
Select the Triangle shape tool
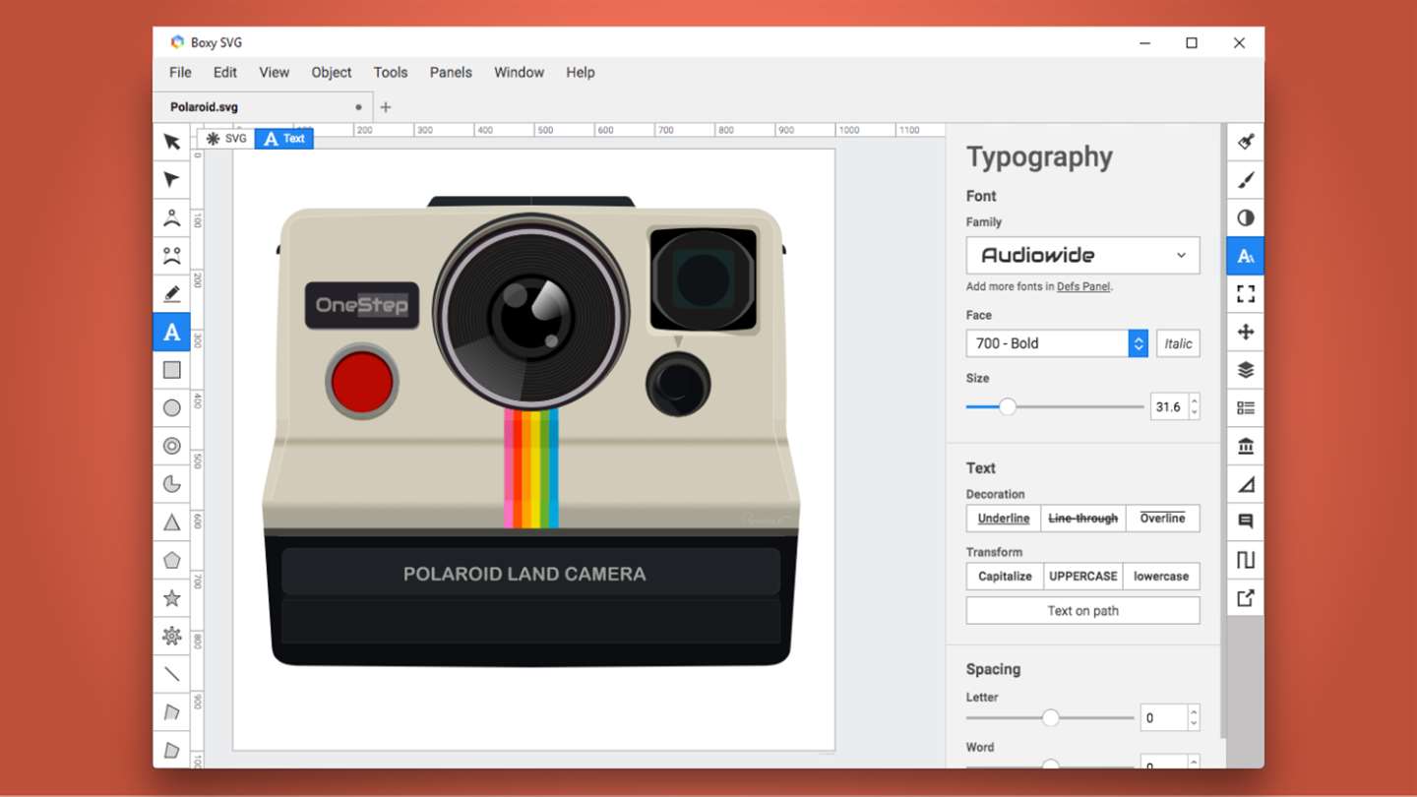(x=171, y=522)
